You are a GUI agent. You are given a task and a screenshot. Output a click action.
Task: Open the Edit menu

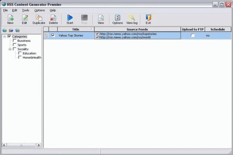tap(15, 10)
